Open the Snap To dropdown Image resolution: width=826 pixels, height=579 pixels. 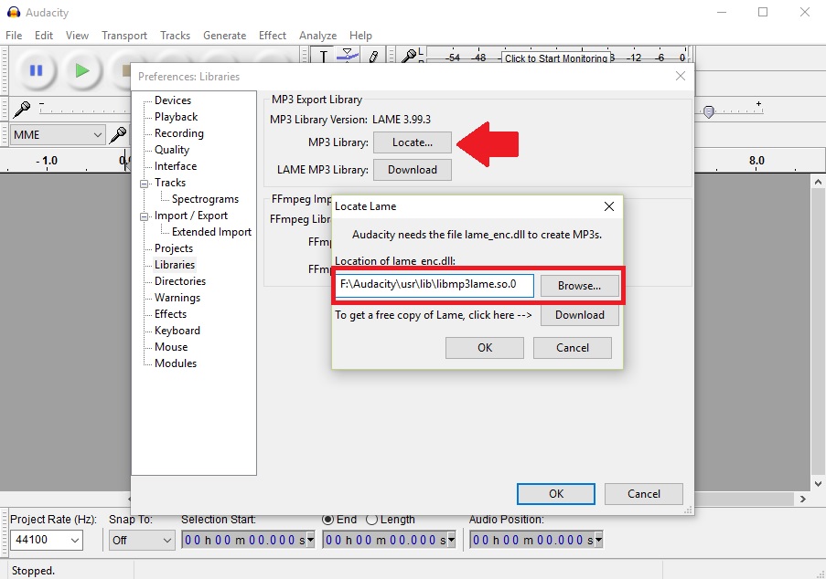click(x=142, y=540)
